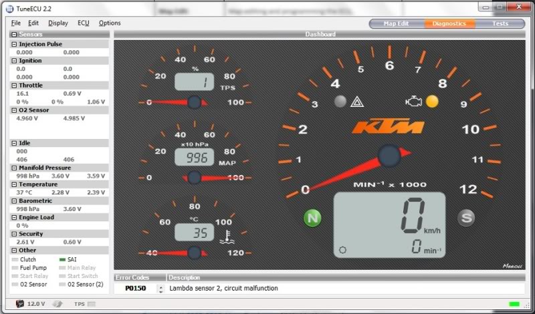Image resolution: width=535 pixels, height=314 pixels.
Task: Click the P0150 error code entry
Action: pos(136,289)
